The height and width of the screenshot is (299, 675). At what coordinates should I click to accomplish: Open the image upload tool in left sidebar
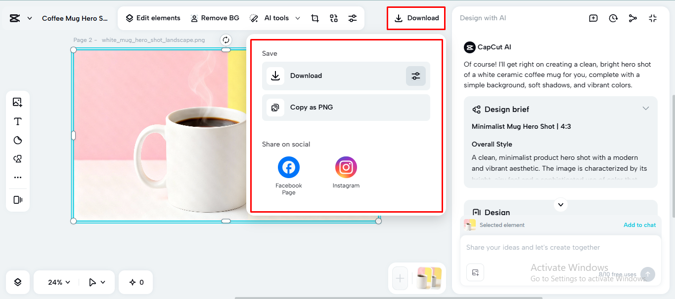(x=18, y=102)
